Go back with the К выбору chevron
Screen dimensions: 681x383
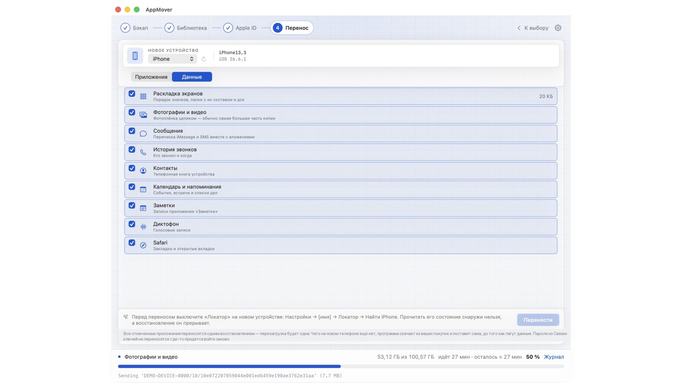pos(519,28)
